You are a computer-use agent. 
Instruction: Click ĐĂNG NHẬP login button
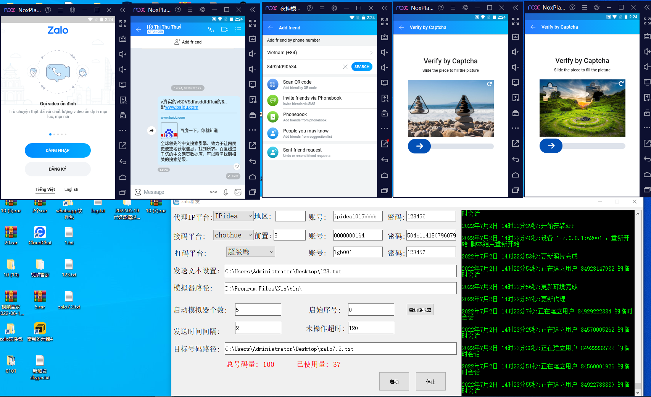pyautogui.click(x=58, y=150)
